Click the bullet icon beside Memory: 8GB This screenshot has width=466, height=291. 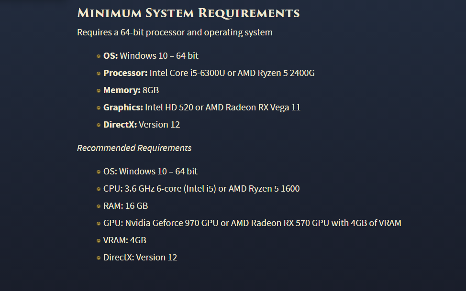pyautogui.click(x=99, y=91)
